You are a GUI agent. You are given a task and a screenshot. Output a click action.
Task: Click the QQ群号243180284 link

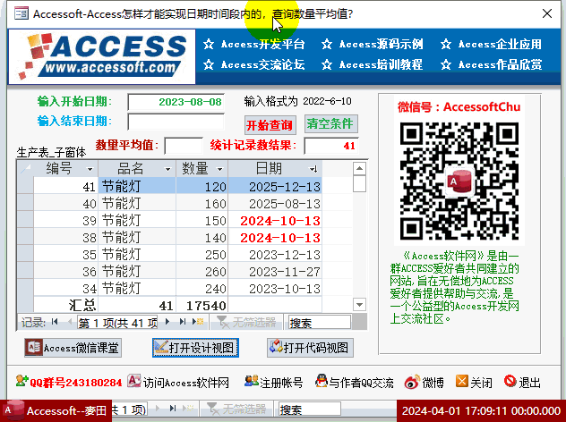pyautogui.click(x=69, y=382)
